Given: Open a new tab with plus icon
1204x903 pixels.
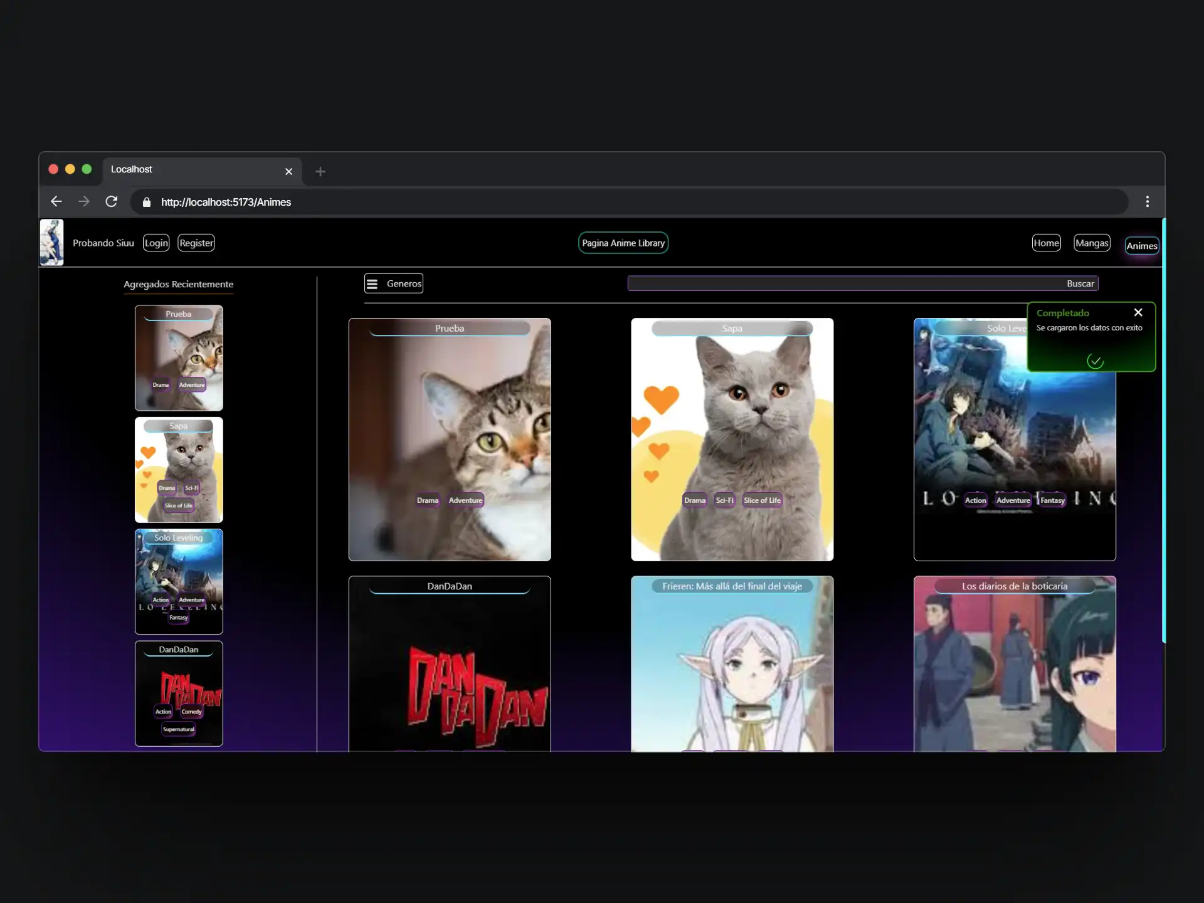Looking at the screenshot, I should tap(320, 171).
